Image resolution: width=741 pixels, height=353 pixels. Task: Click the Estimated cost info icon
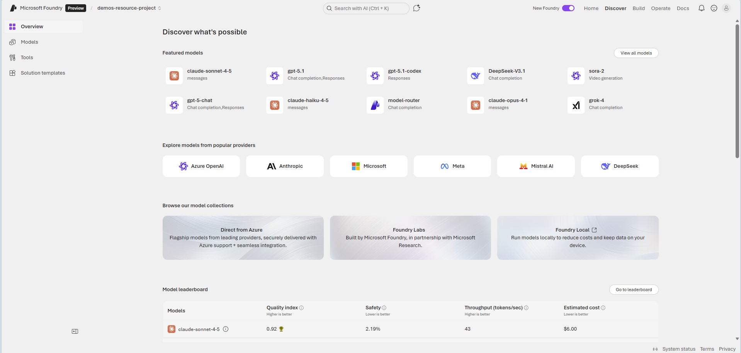coord(603,308)
